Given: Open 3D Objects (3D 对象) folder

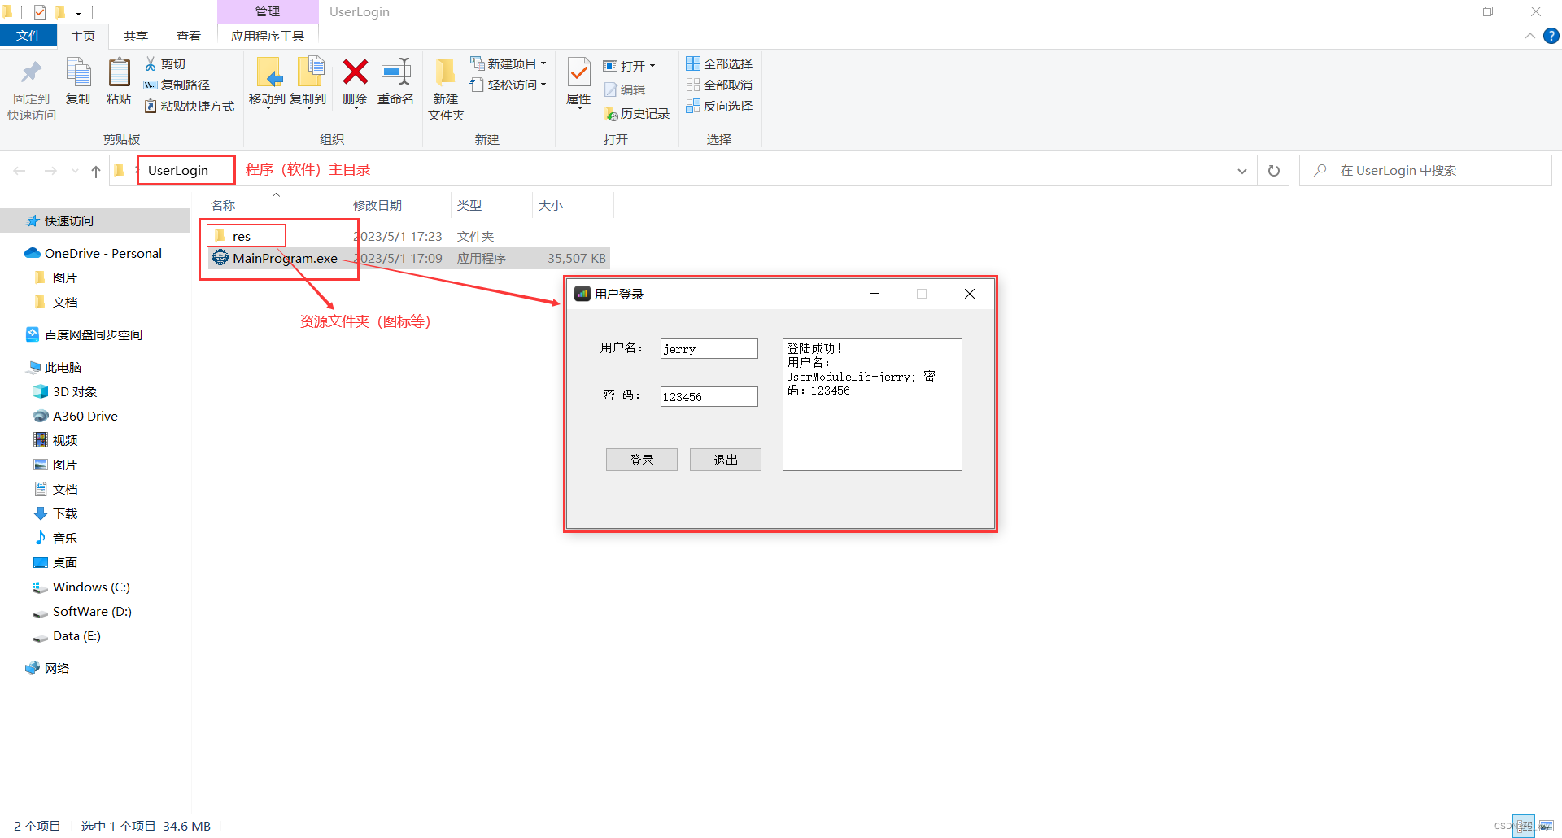Looking at the screenshot, I should pos(75,392).
